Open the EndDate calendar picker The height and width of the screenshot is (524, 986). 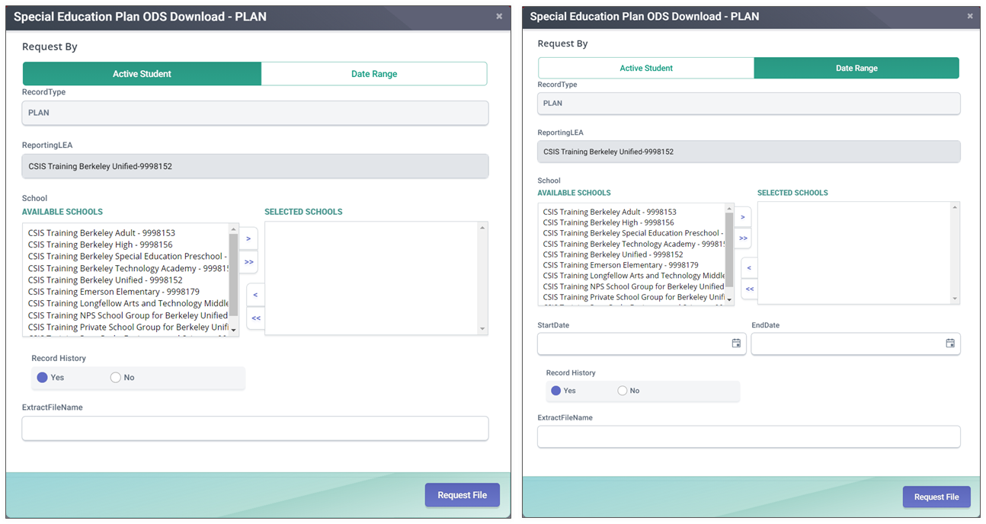(951, 343)
